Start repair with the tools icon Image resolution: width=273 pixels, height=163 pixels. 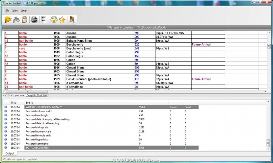tap(16, 20)
